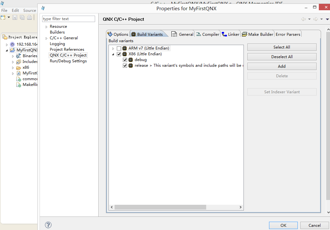Click the Deselect All button
The height and width of the screenshot is (230, 330).
pyautogui.click(x=282, y=57)
